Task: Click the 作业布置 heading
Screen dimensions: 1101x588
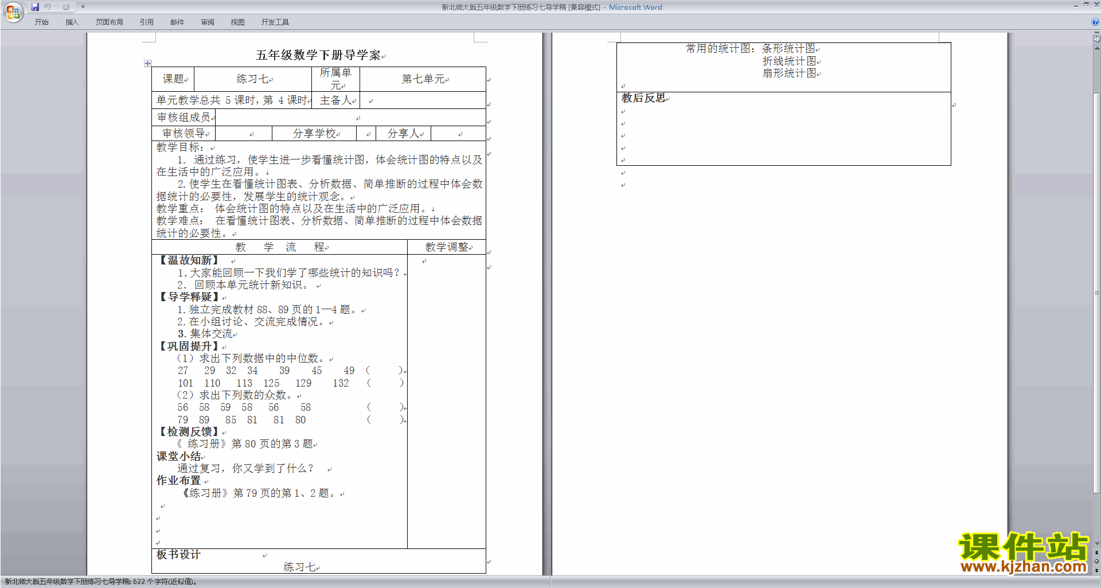Action: [x=179, y=481]
